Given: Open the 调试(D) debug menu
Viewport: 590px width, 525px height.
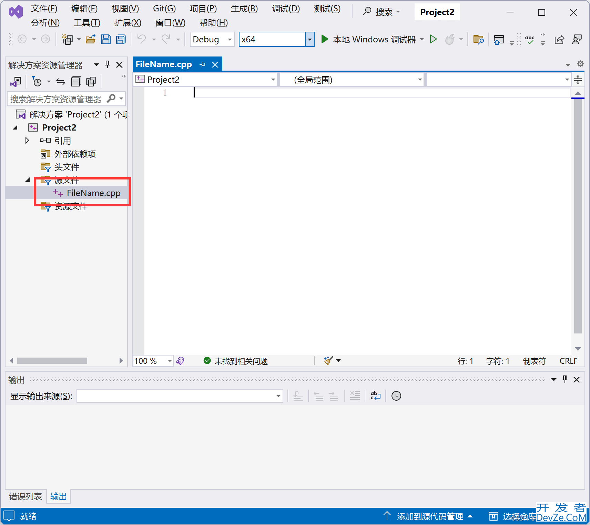Looking at the screenshot, I should coord(286,9).
